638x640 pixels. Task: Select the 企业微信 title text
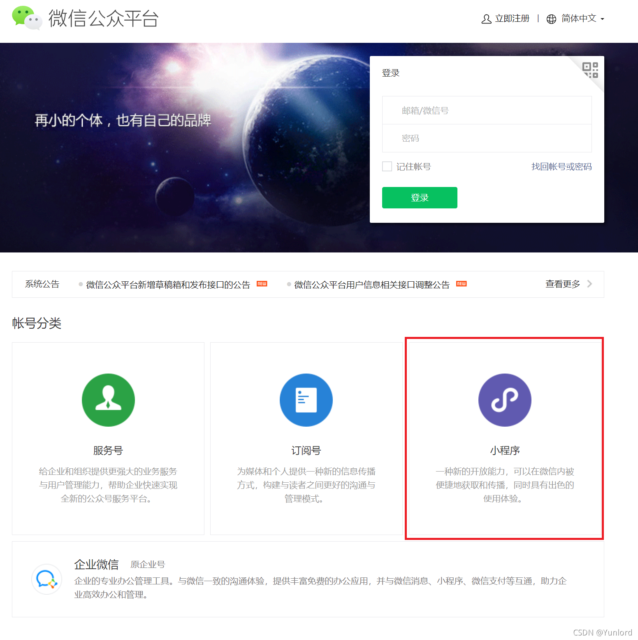[x=96, y=564]
